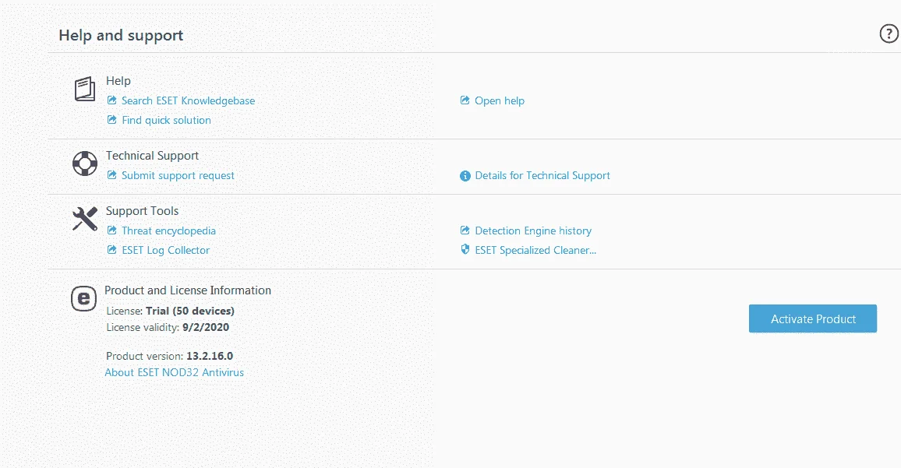
Task: Select the Open help link
Action: click(x=500, y=100)
